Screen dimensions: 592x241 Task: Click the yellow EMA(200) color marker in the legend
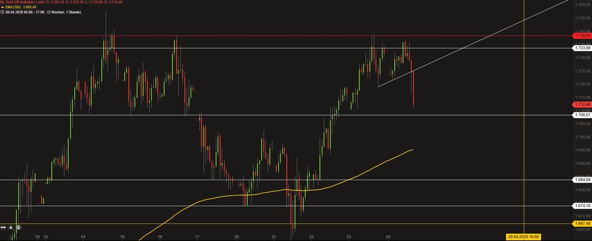tap(3, 8)
